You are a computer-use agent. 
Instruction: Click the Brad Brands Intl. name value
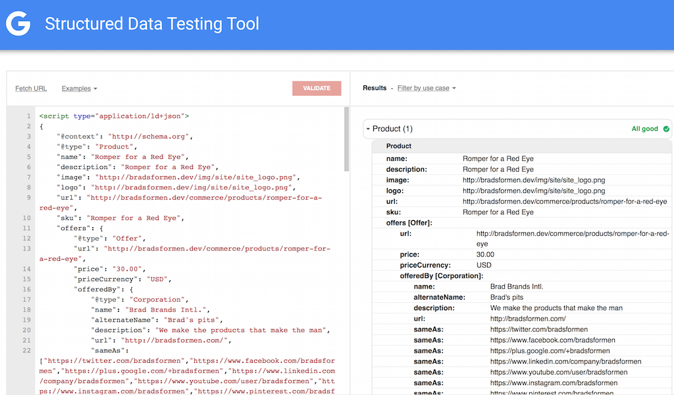pyautogui.click(x=517, y=287)
